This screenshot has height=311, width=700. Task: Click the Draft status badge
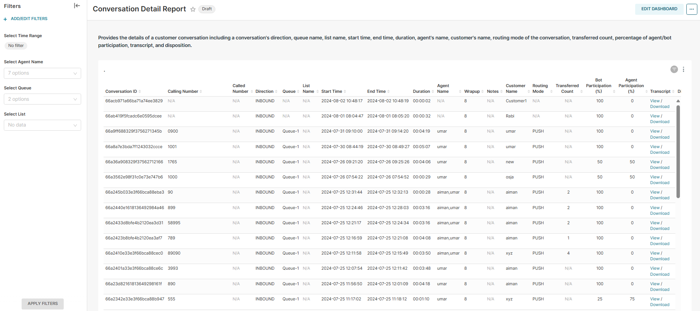[x=207, y=9]
